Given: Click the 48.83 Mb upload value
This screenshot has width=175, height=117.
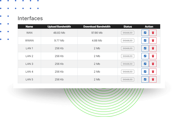Looking at the screenshot, I should 59,33.
